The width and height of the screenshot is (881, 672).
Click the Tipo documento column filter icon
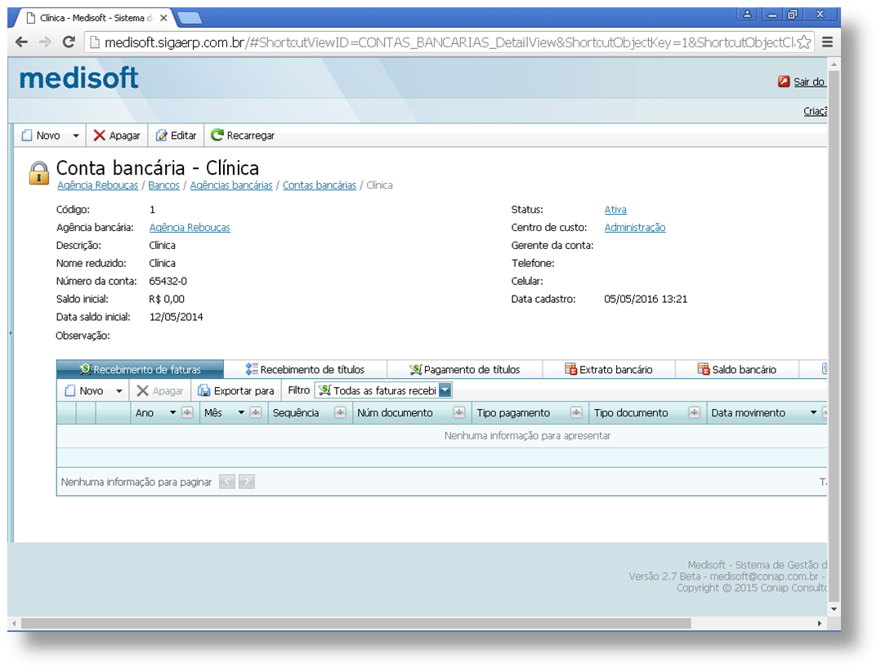click(695, 412)
